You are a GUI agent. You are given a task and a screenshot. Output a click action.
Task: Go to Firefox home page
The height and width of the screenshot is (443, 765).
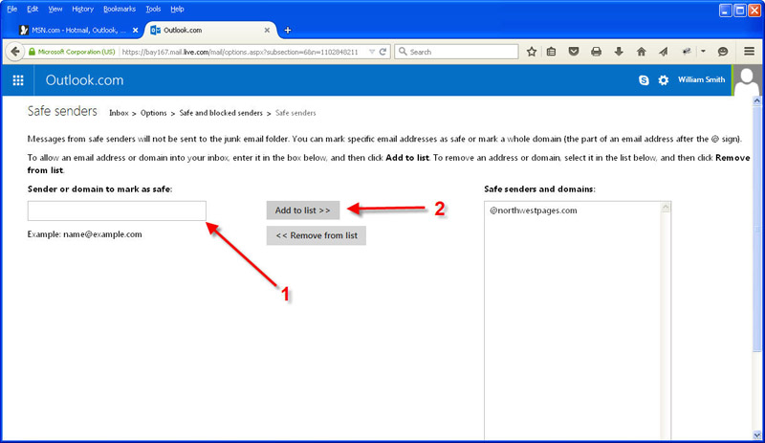(641, 52)
